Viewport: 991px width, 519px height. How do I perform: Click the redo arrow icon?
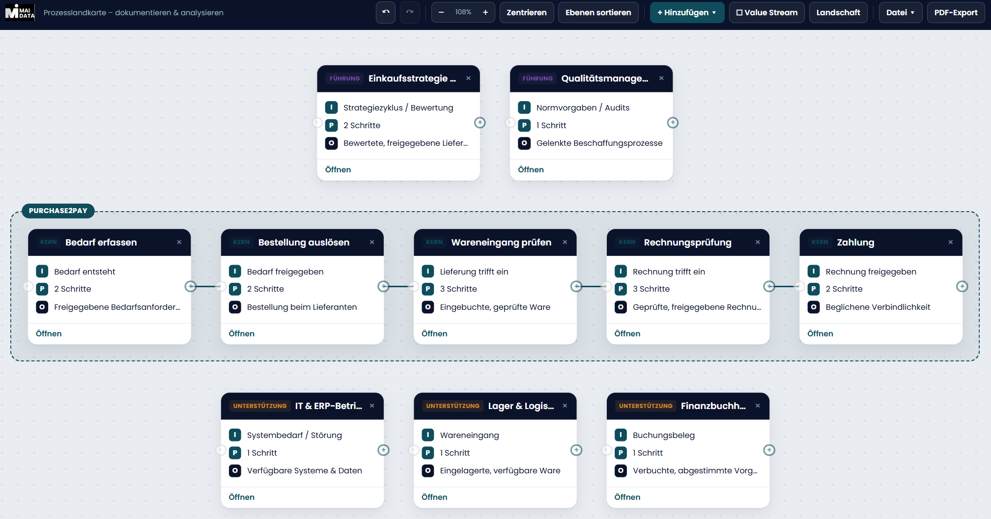coord(410,12)
